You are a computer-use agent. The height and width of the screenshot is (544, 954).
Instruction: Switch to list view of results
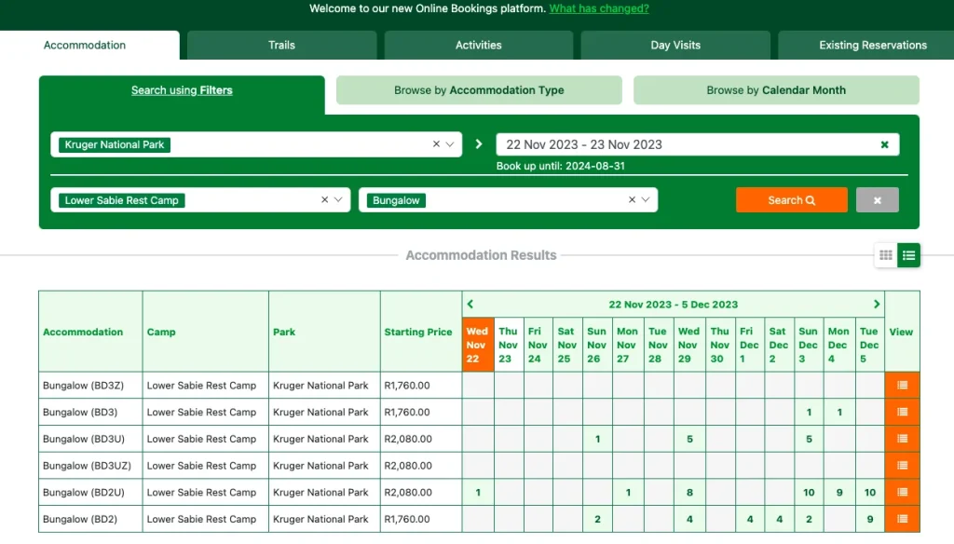(x=908, y=255)
